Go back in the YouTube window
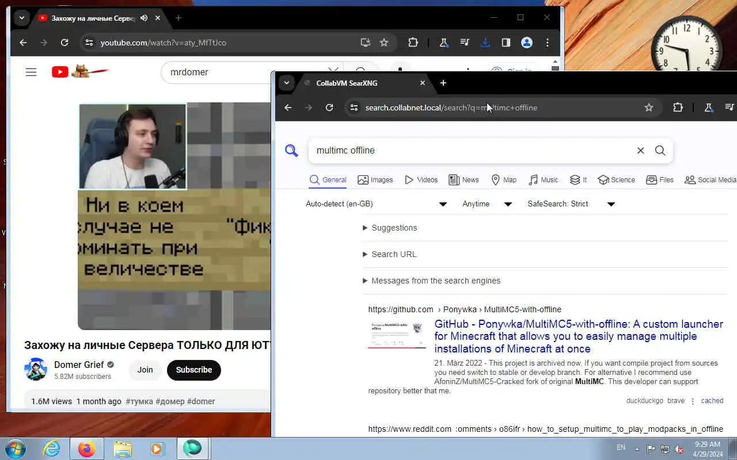This screenshot has width=737, height=460. tap(23, 43)
